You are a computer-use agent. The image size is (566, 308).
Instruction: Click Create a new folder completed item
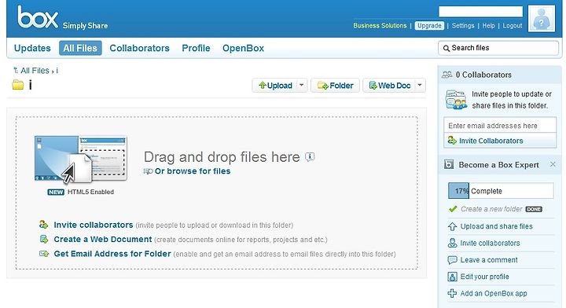[491, 209]
